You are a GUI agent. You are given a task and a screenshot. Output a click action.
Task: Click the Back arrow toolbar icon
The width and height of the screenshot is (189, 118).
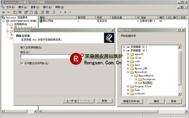point(3,12)
